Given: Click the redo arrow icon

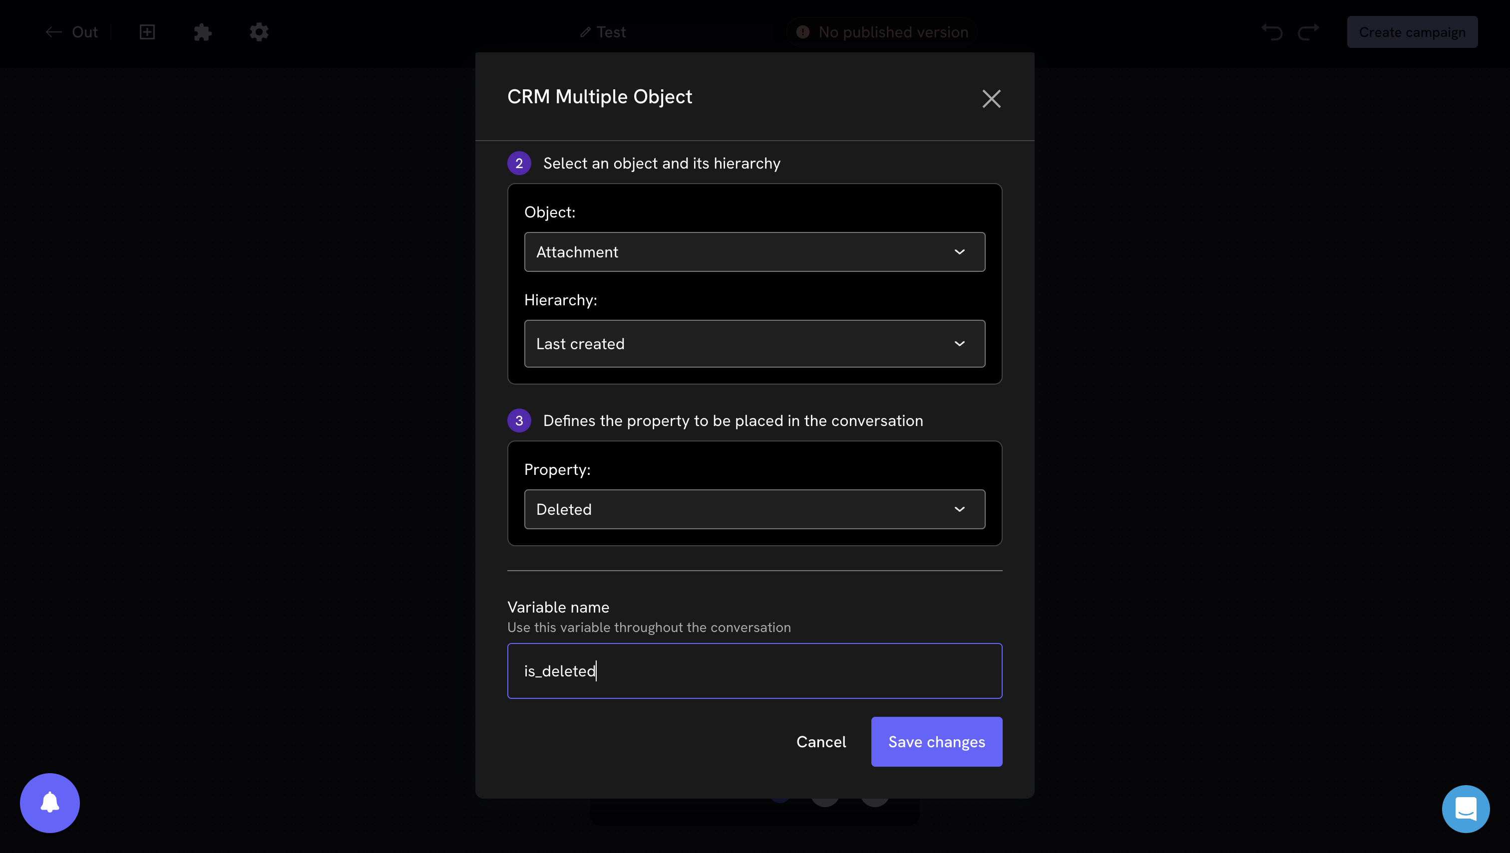Looking at the screenshot, I should (x=1308, y=32).
